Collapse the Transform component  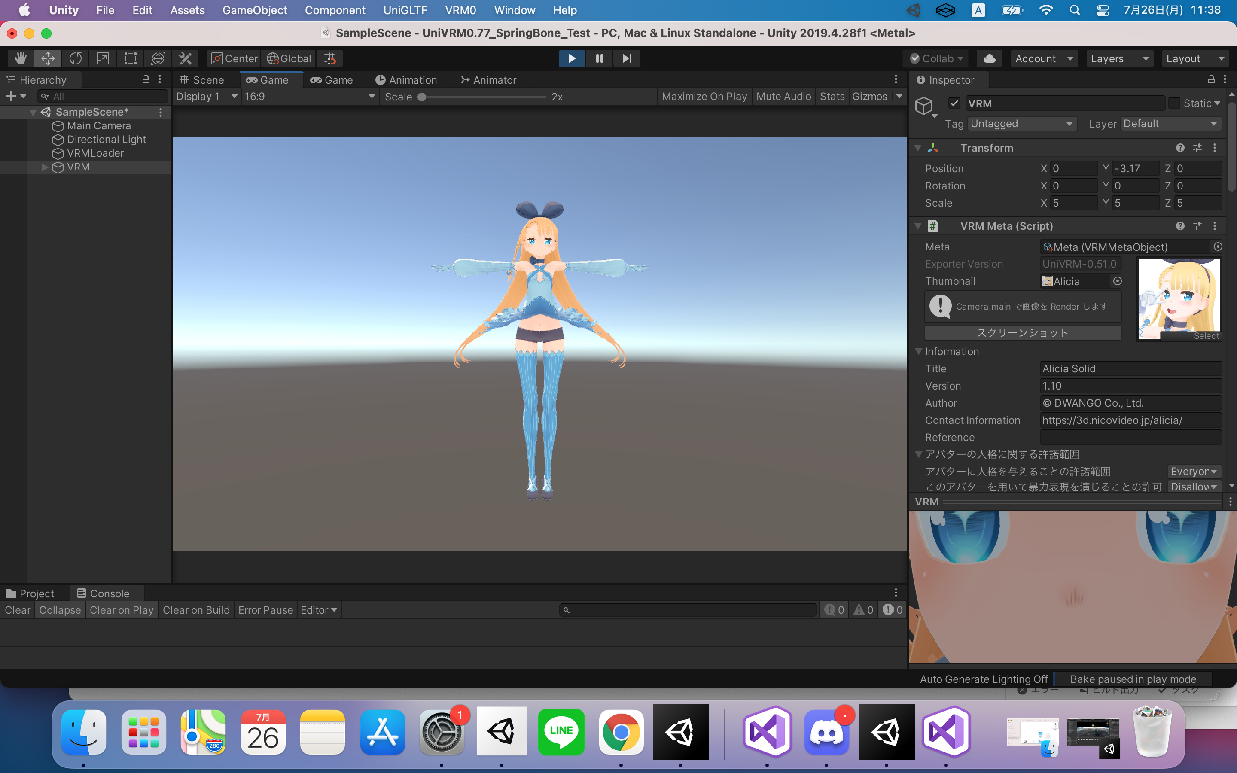tap(918, 148)
